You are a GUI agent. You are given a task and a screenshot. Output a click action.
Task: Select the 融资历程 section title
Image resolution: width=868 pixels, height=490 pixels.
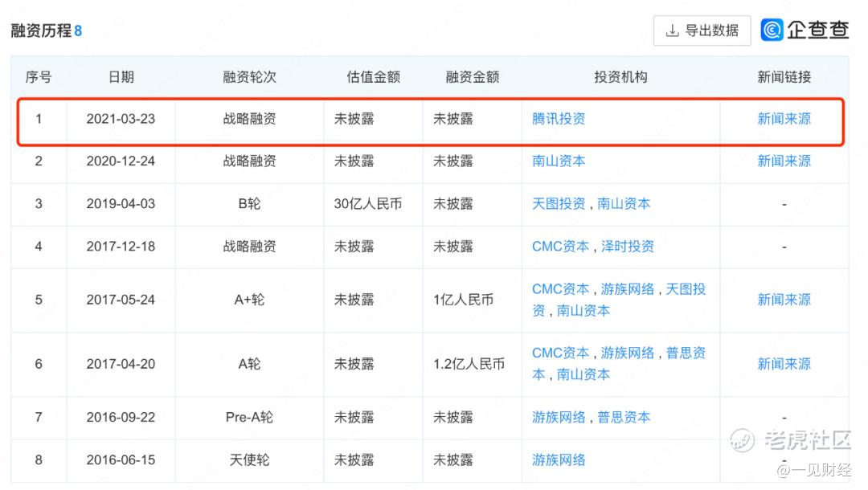click(42, 31)
